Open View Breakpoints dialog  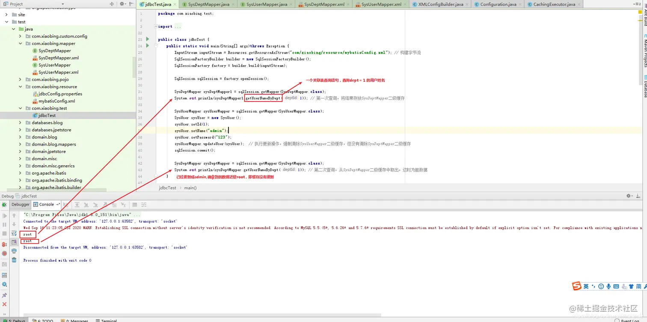pyautogui.click(x=4, y=245)
